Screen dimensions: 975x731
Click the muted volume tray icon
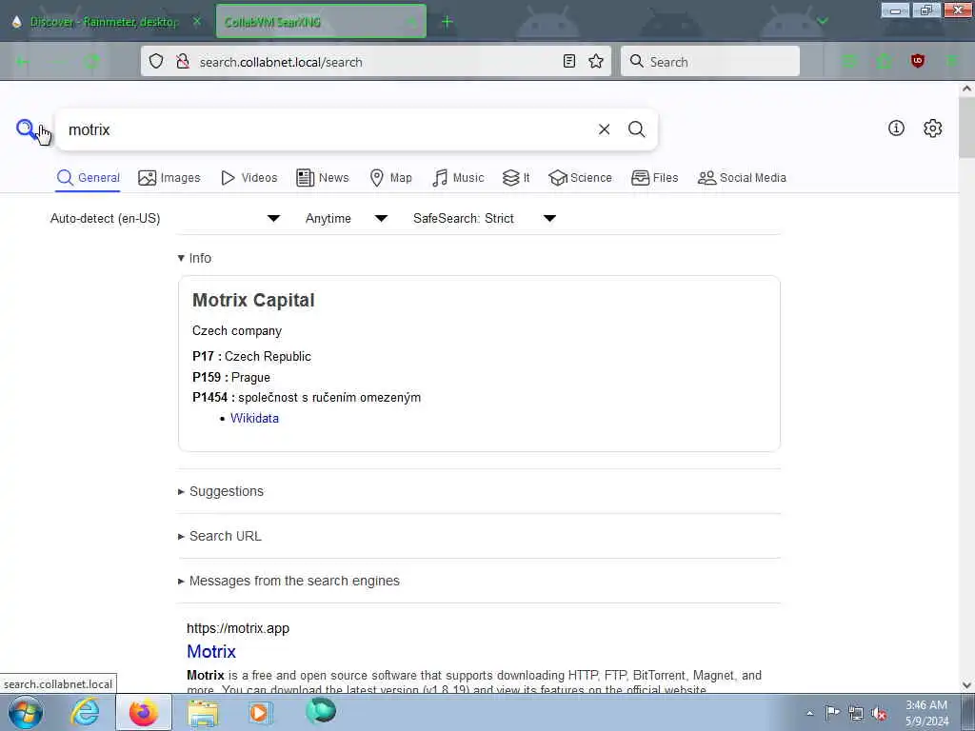(879, 713)
